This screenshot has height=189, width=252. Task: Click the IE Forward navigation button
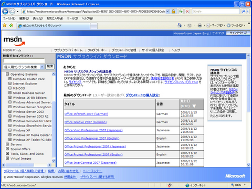point(12,12)
